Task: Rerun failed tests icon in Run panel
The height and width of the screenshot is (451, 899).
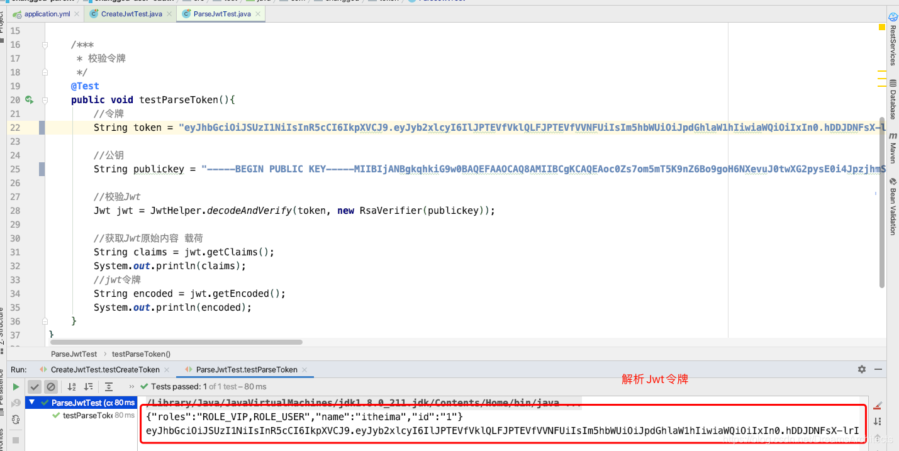Action: (16, 403)
